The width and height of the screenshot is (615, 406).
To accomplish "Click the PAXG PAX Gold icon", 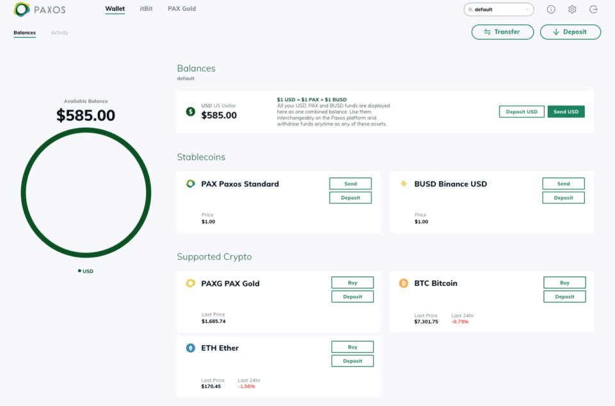I will (191, 283).
